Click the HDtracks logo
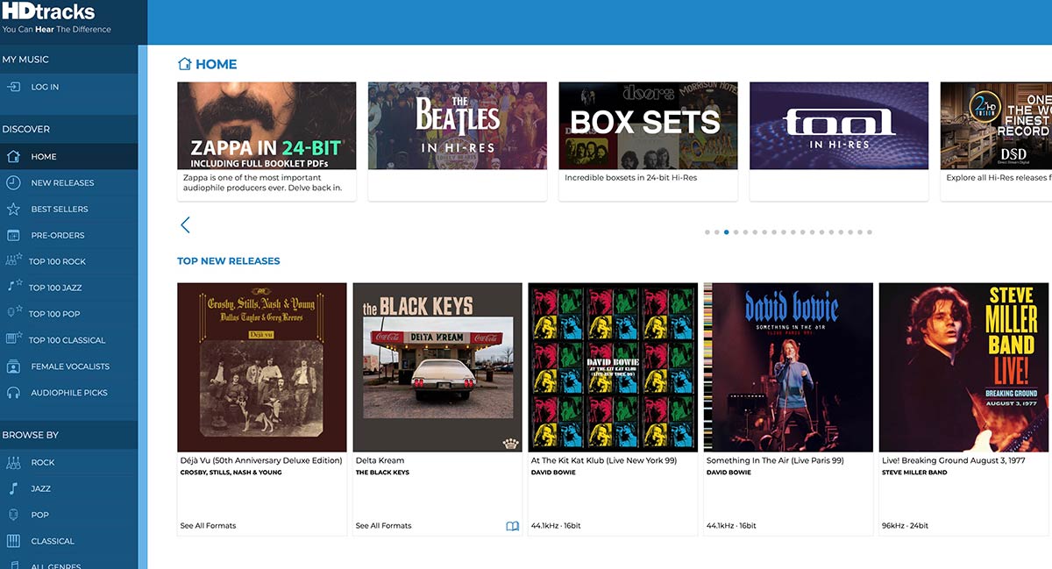 (47, 12)
